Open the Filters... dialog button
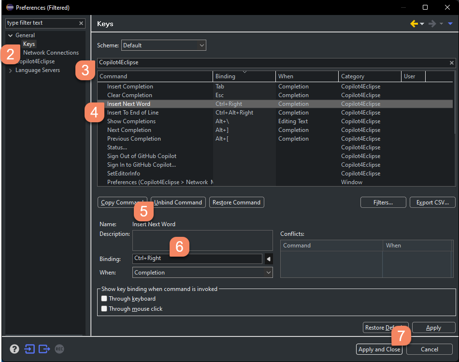The width and height of the screenshot is (459, 362). [383, 203]
